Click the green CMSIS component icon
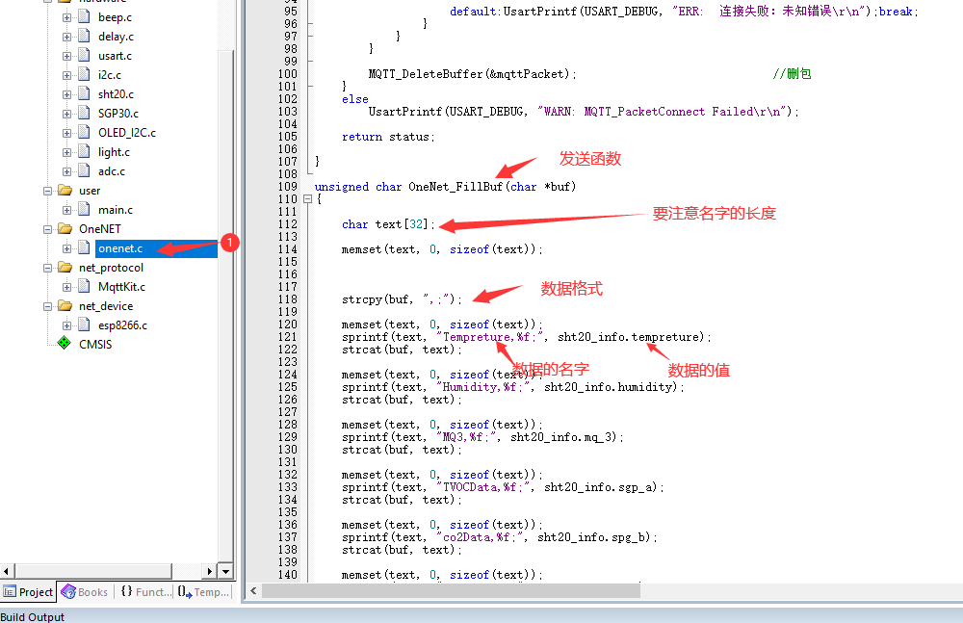 (x=64, y=343)
